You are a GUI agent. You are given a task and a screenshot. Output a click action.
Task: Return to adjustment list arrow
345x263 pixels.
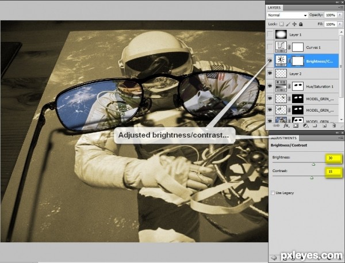pyautogui.click(x=274, y=257)
